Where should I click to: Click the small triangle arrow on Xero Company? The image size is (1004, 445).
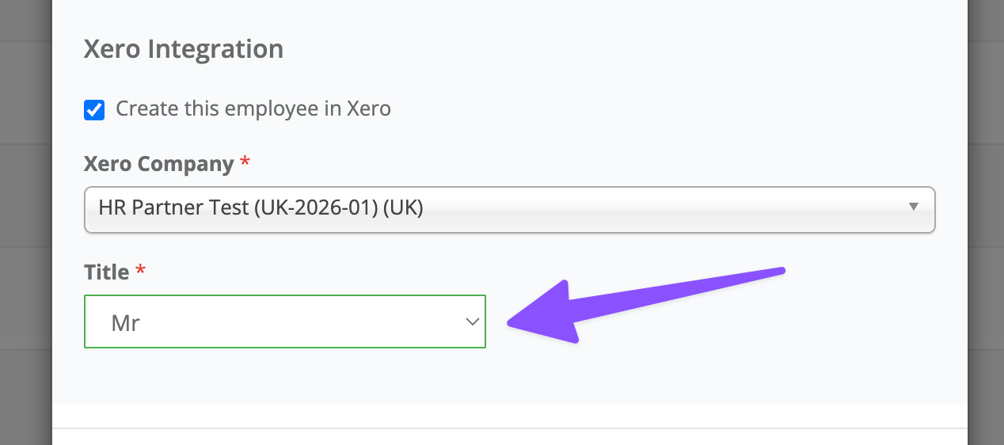tap(914, 207)
